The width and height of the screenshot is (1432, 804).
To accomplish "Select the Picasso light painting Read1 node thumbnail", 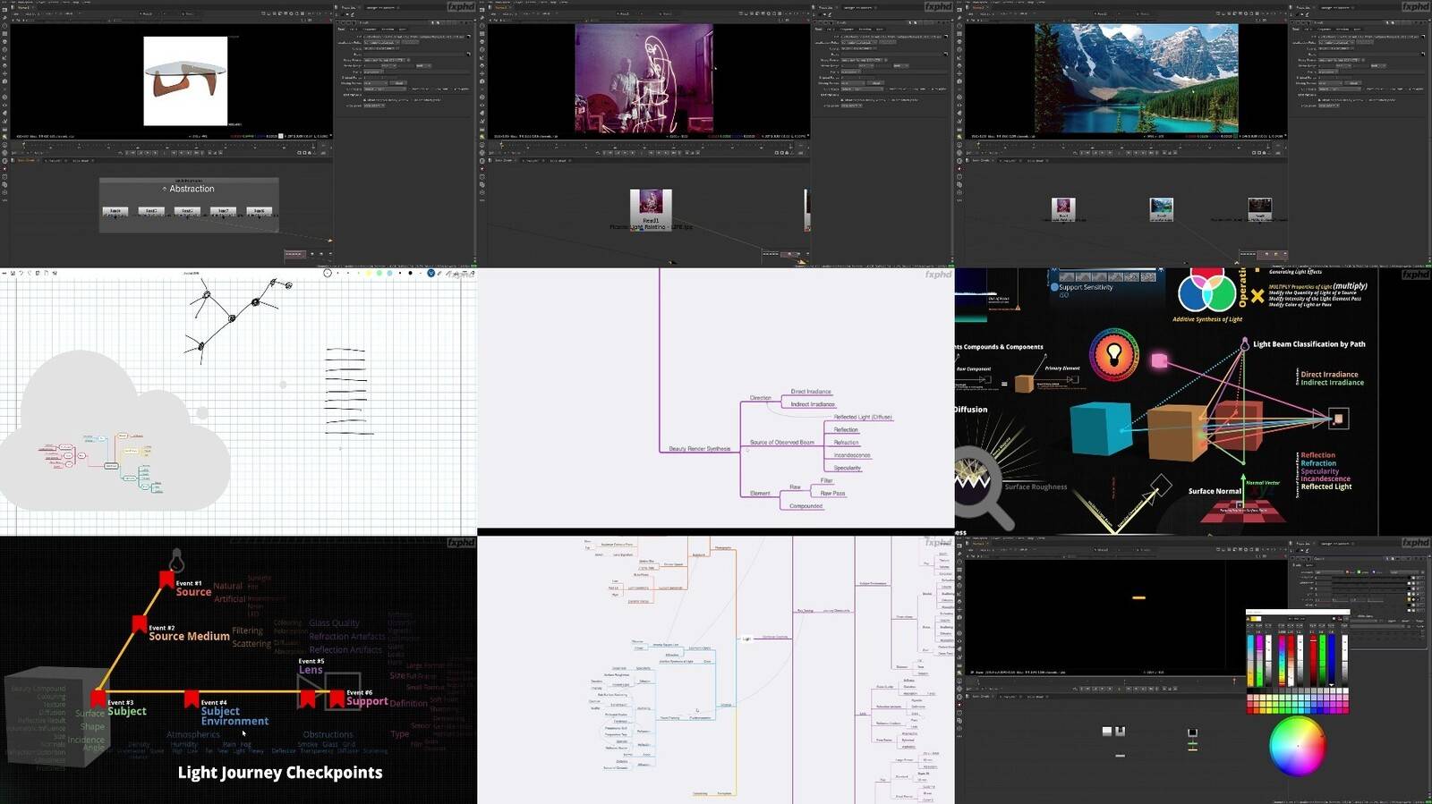I will [x=651, y=203].
